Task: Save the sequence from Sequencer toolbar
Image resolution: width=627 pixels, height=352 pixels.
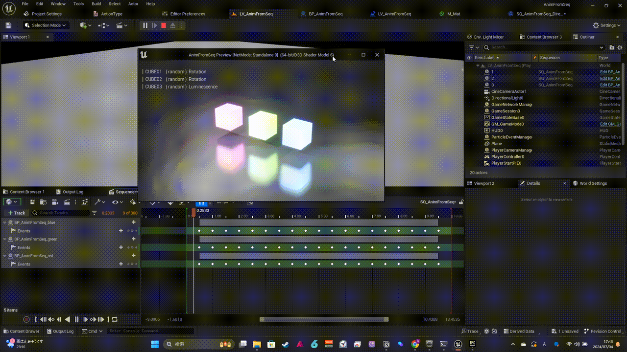Action: 32,202
